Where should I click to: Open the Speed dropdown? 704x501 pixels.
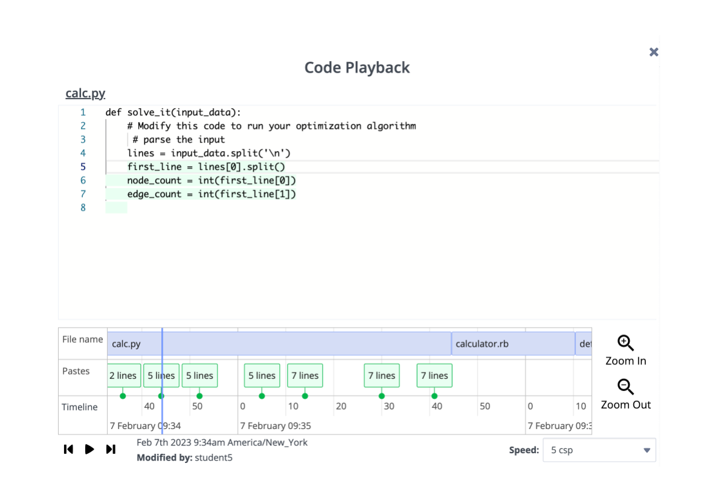pos(599,450)
